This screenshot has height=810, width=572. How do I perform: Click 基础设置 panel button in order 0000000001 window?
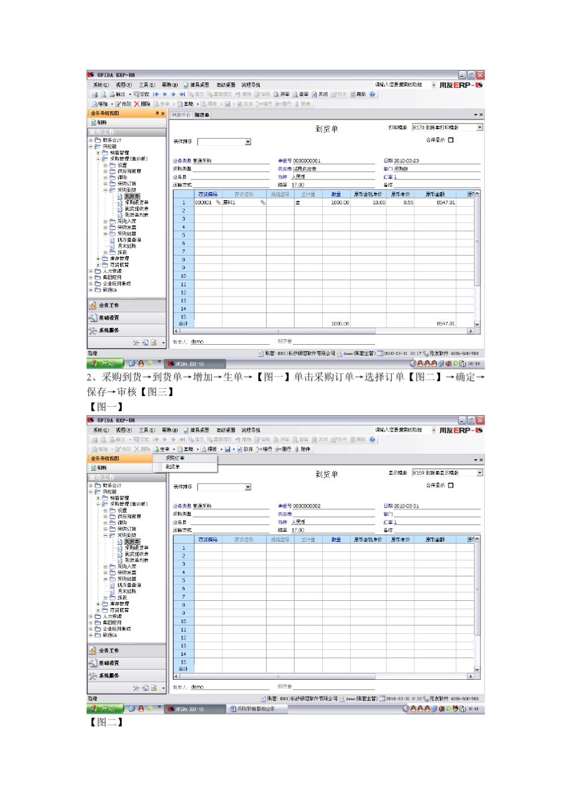[x=127, y=318]
